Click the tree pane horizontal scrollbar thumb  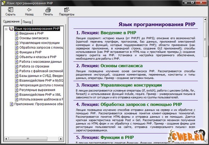28,139
